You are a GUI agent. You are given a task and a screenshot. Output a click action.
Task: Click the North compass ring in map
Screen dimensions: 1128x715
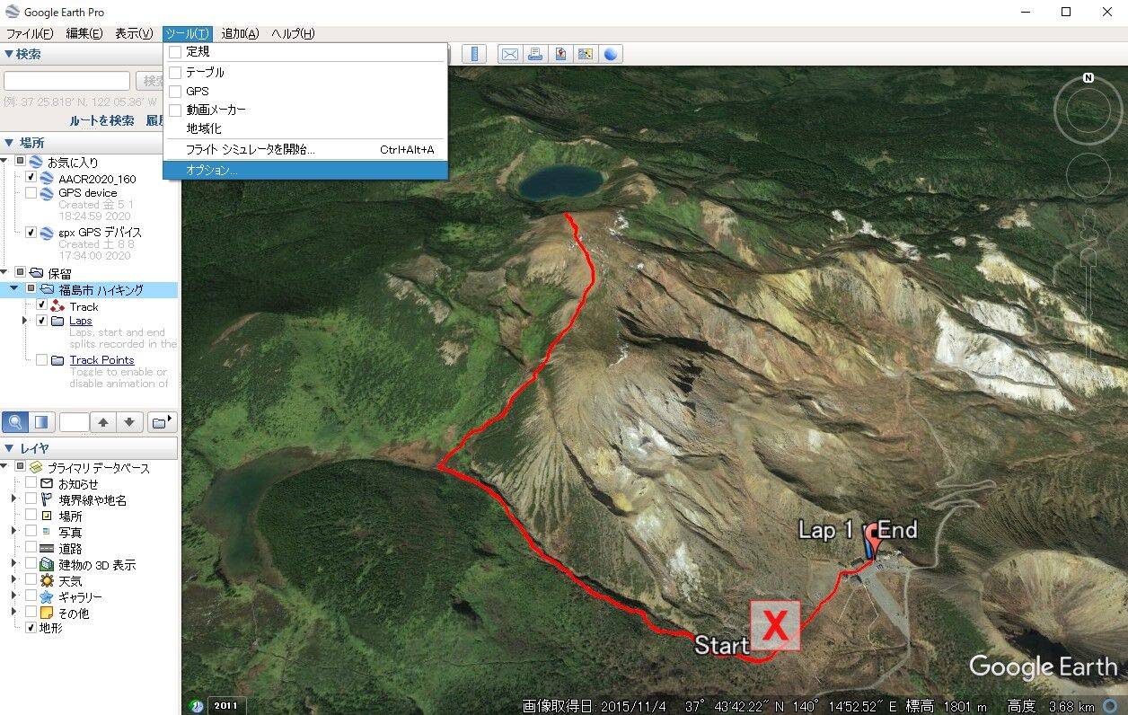pyautogui.click(x=1088, y=110)
